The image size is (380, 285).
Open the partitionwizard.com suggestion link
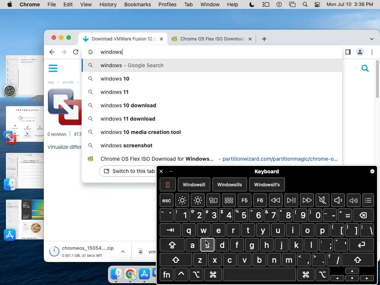280,159
